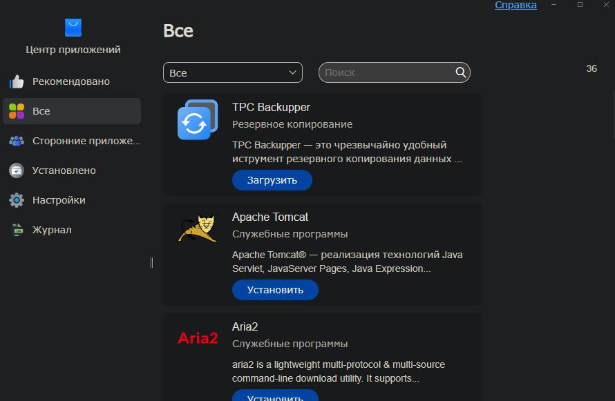Click the Aria2 app title

pyautogui.click(x=245, y=326)
